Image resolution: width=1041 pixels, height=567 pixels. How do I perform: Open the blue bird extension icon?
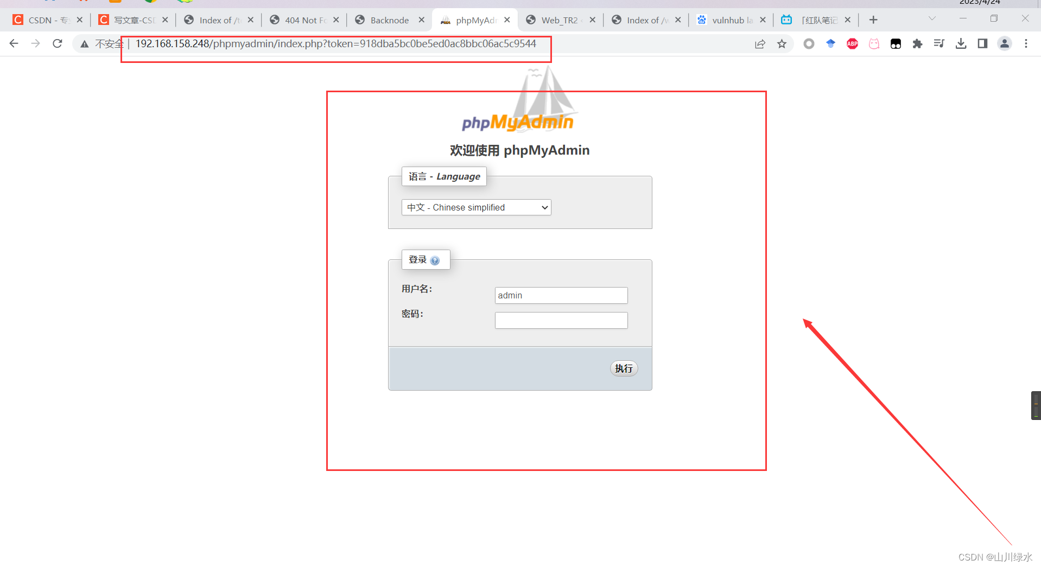coord(830,44)
